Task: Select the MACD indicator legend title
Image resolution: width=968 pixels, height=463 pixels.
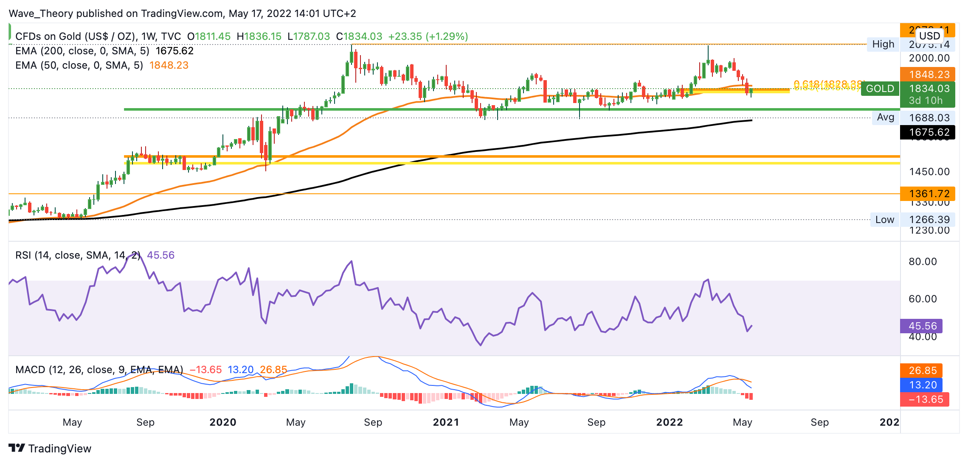Action: [99, 370]
